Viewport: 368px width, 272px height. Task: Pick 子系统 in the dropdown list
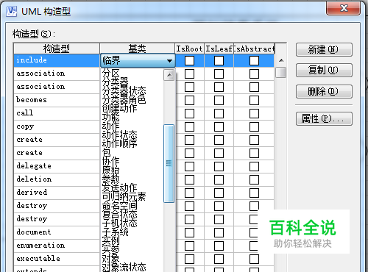[116, 232]
